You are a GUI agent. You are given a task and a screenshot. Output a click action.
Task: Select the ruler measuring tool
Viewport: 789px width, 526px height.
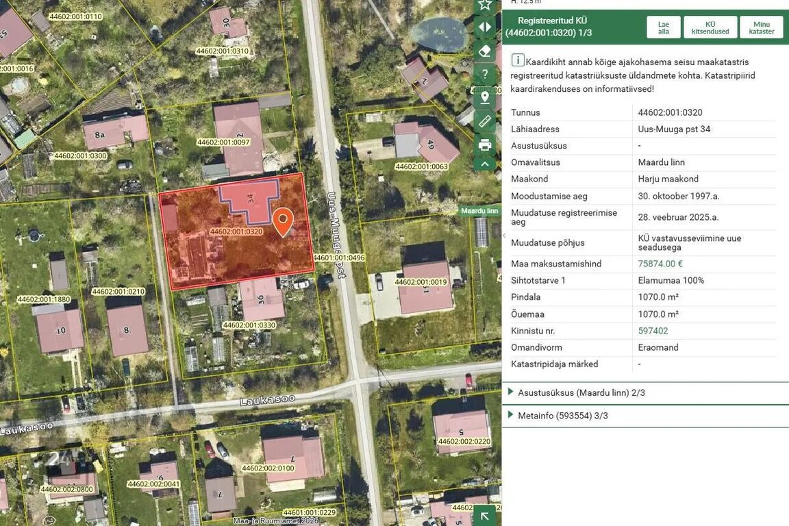485,121
